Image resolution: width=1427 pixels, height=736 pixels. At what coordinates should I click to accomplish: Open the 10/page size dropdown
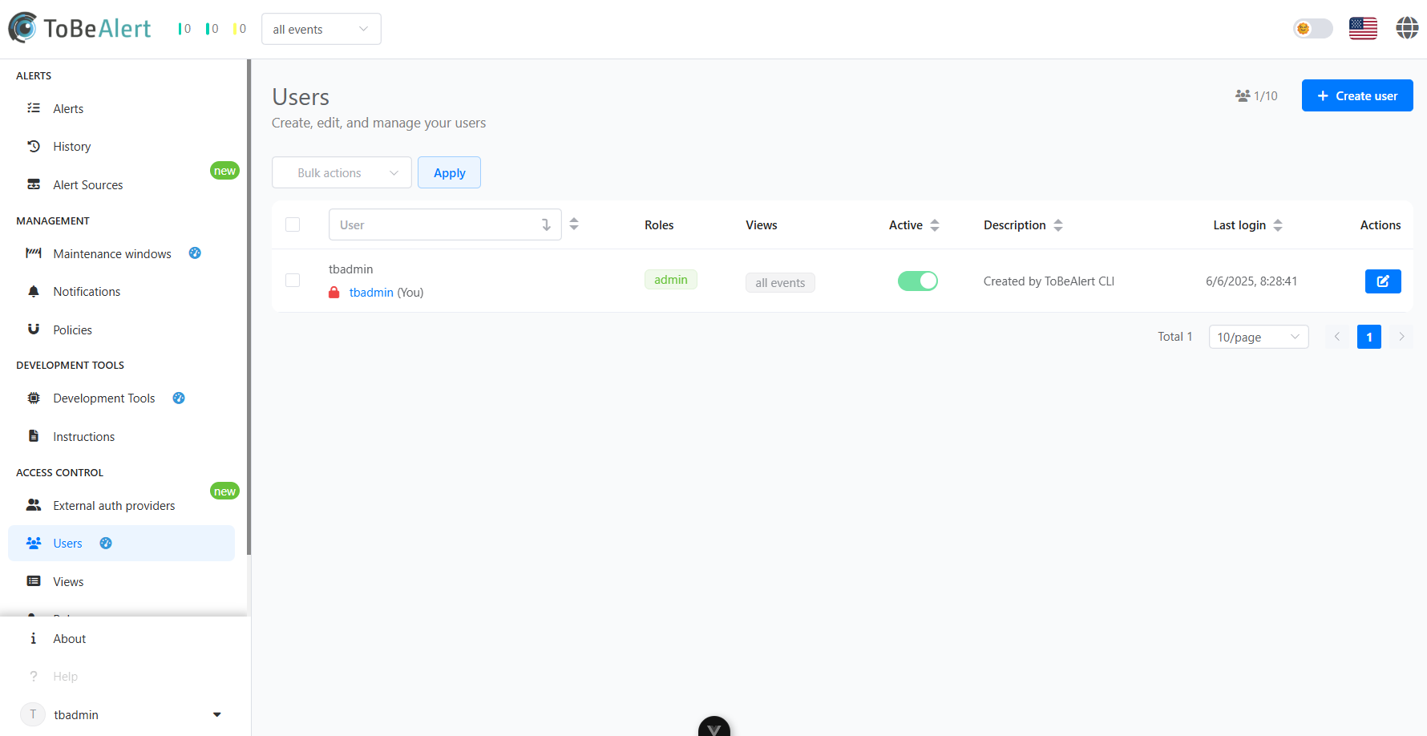(1259, 337)
